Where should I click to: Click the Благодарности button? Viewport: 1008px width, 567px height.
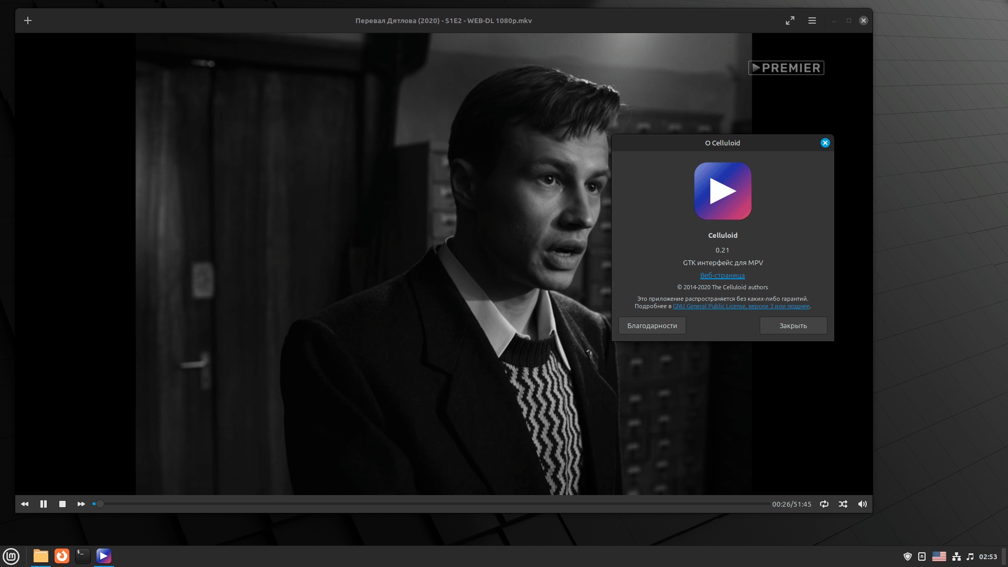[x=652, y=325]
